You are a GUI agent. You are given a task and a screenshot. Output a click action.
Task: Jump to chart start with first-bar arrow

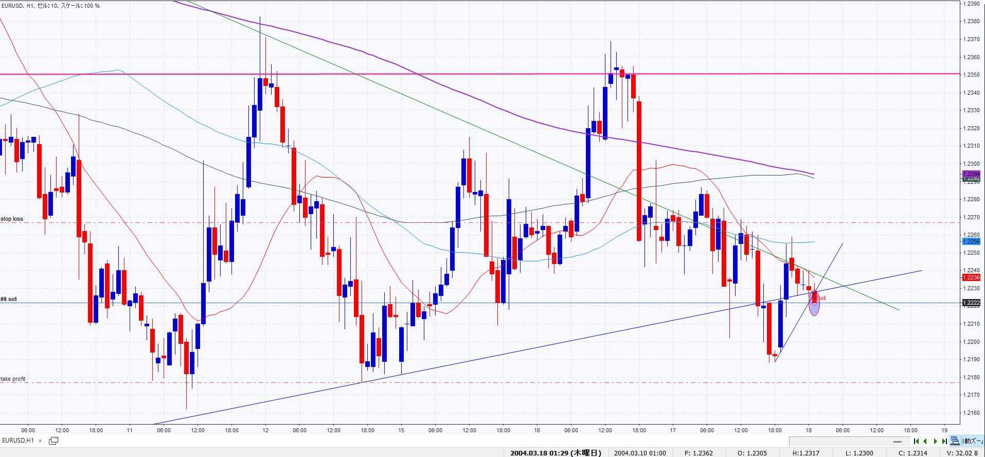click(916, 441)
